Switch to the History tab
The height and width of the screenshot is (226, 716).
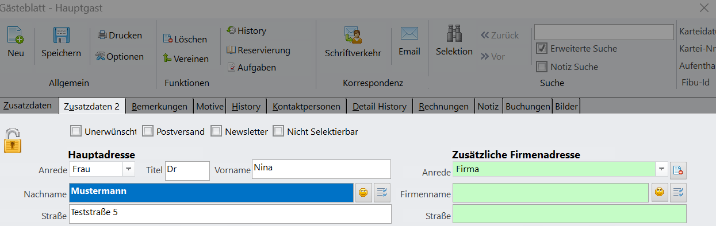point(246,106)
